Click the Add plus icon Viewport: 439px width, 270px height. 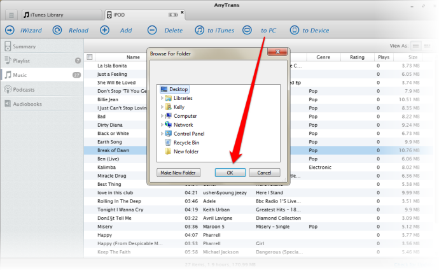[105, 30]
